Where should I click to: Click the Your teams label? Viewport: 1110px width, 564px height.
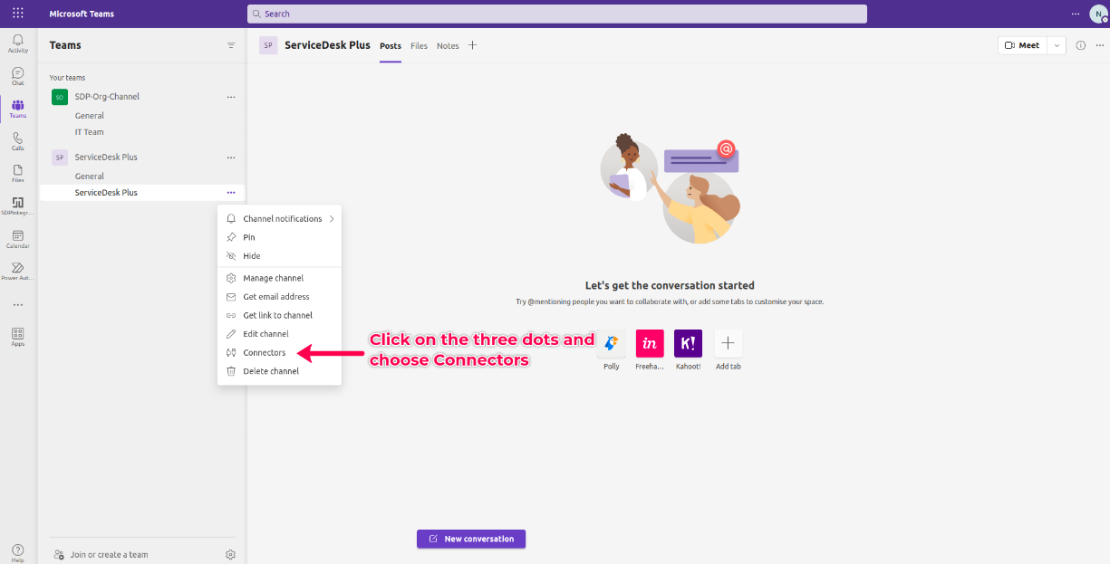[67, 78]
